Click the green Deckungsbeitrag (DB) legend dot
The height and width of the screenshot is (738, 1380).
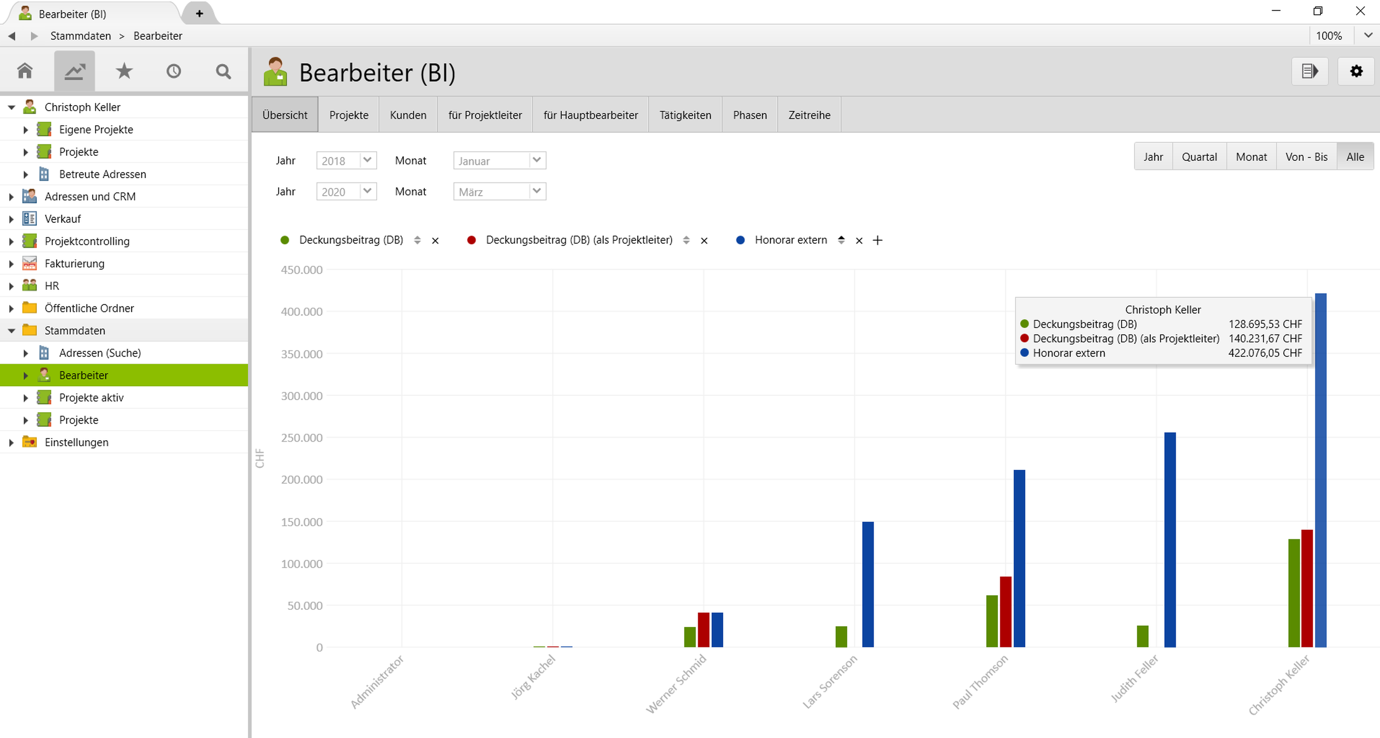pos(285,240)
